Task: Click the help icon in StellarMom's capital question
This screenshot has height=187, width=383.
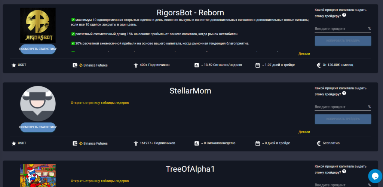Action: (344, 94)
